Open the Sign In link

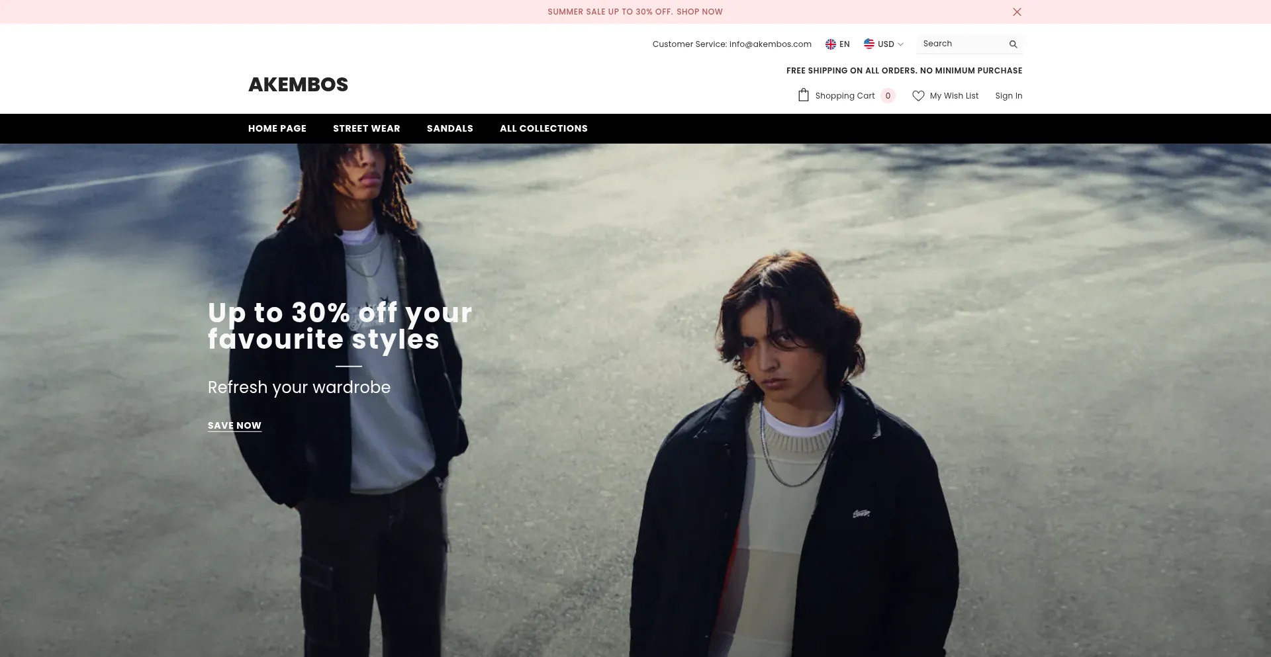1009,96
